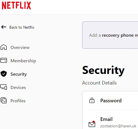Click the Devices screen icon
Screen dimensions: 138x129
[x=4, y=87]
